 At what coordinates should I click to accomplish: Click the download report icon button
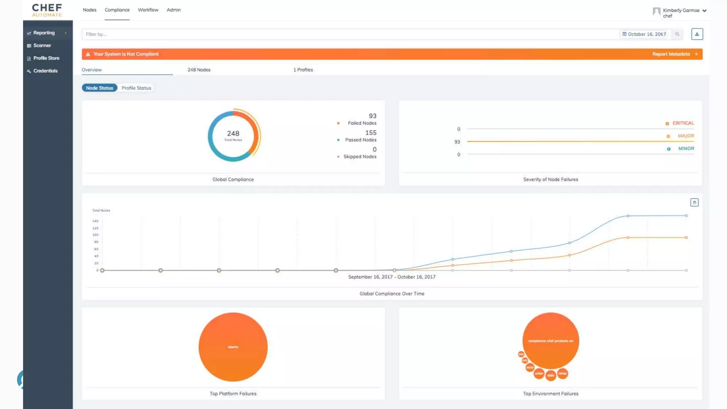(697, 34)
